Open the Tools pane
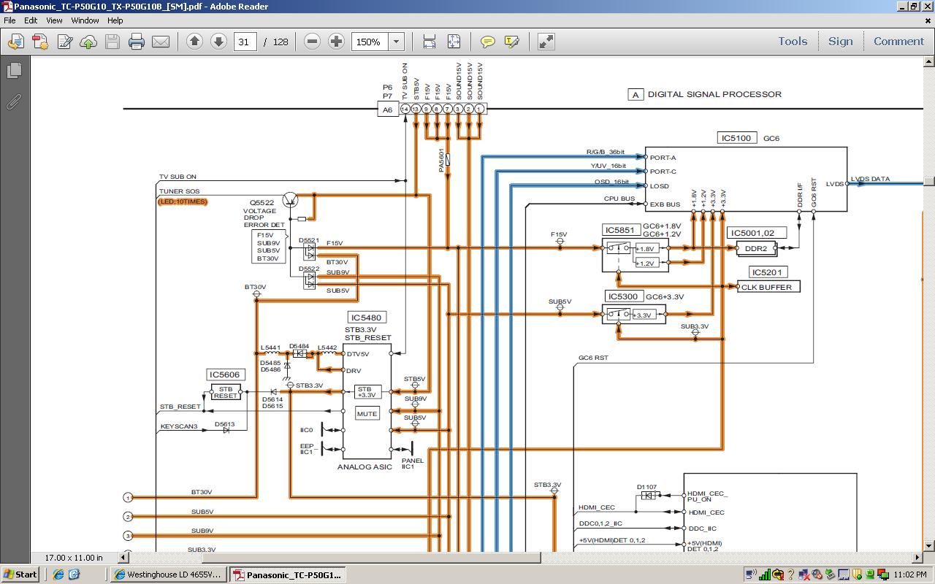This screenshot has width=935, height=584. [x=793, y=42]
